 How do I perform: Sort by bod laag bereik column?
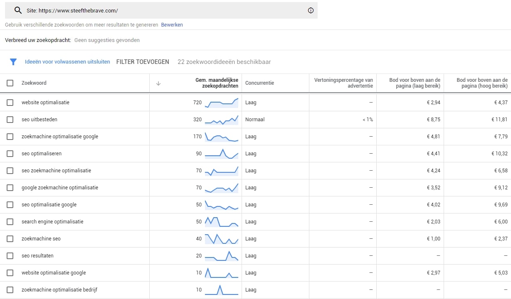tap(415, 83)
